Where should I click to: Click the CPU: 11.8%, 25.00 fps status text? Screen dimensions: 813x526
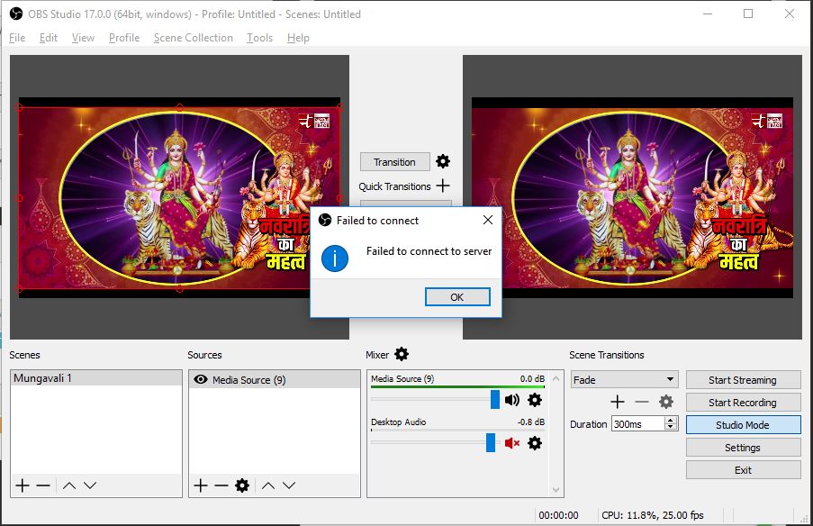[x=652, y=515]
